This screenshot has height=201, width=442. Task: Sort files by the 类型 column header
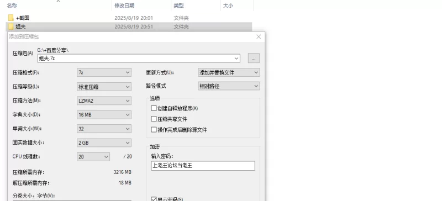178,6
